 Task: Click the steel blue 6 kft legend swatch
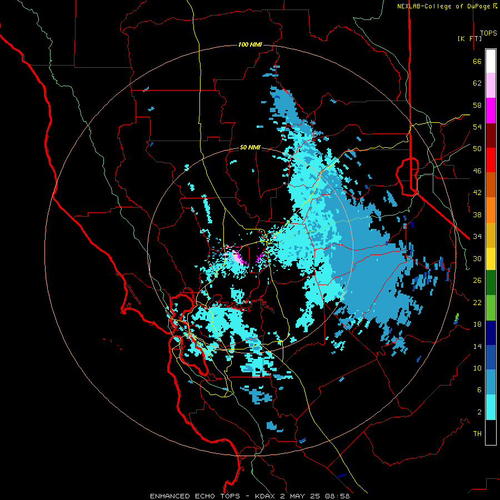click(491, 382)
